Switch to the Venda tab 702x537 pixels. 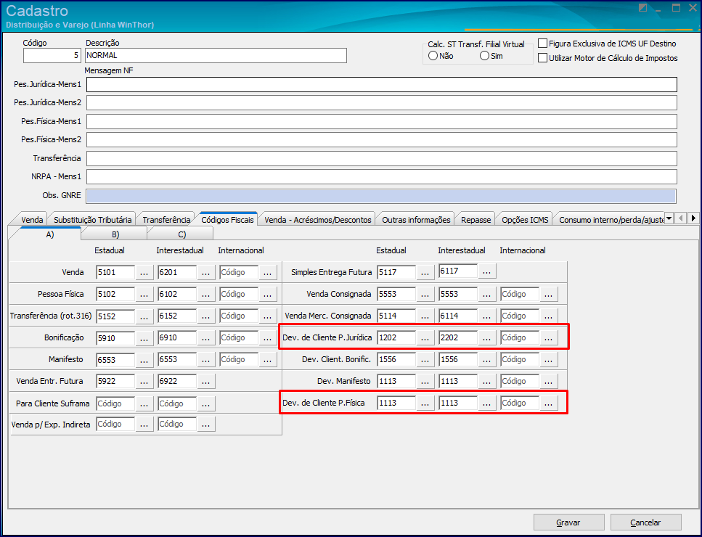click(x=32, y=220)
